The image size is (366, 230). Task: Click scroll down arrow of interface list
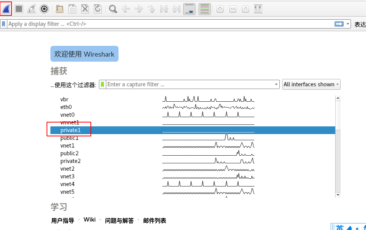[338, 195]
